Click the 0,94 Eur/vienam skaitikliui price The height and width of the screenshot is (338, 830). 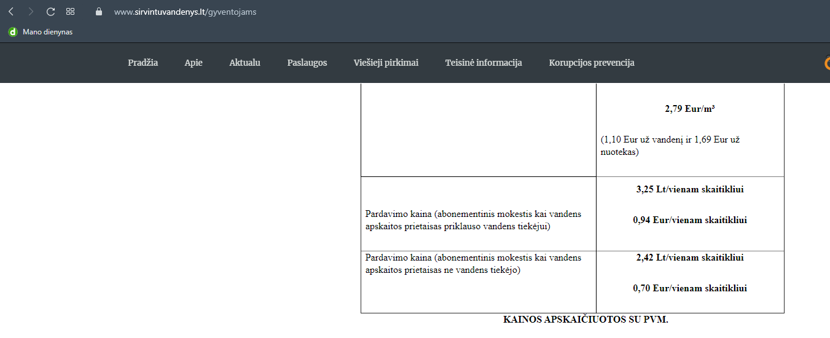pyautogui.click(x=690, y=220)
